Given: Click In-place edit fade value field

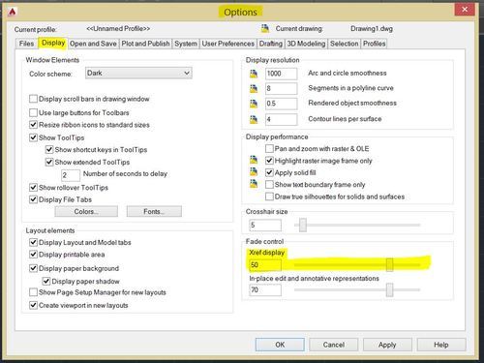Looking at the screenshot, I should click(265, 289).
